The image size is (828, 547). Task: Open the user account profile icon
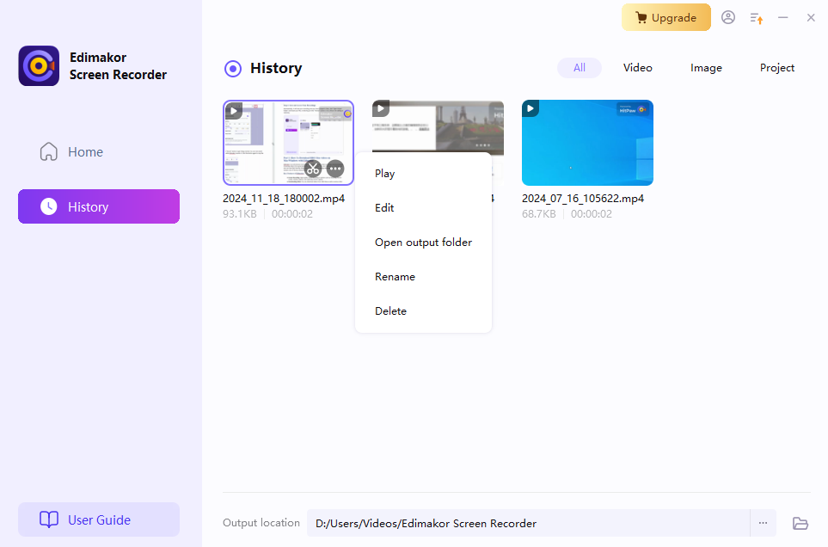coord(728,17)
